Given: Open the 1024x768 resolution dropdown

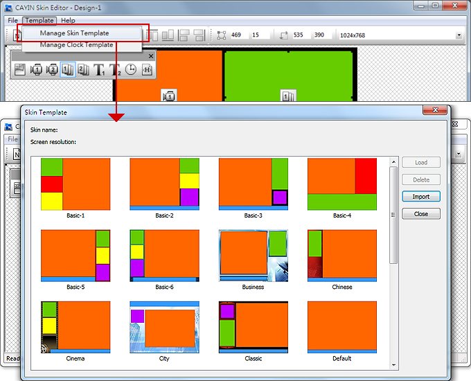Looking at the screenshot, I should click(x=459, y=35).
